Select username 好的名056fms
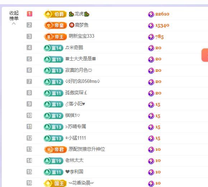The width and height of the screenshot is (208, 187). (x=83, y=81)
